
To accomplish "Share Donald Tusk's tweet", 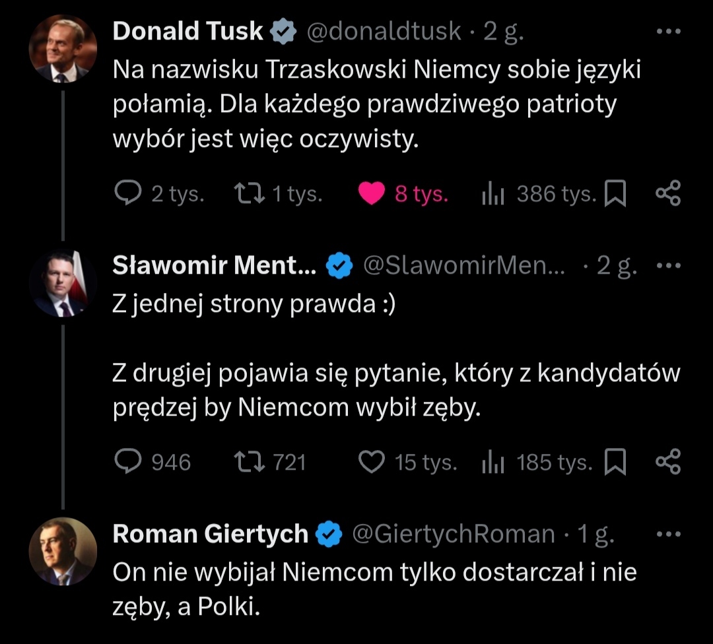I will tap(667, 194).
